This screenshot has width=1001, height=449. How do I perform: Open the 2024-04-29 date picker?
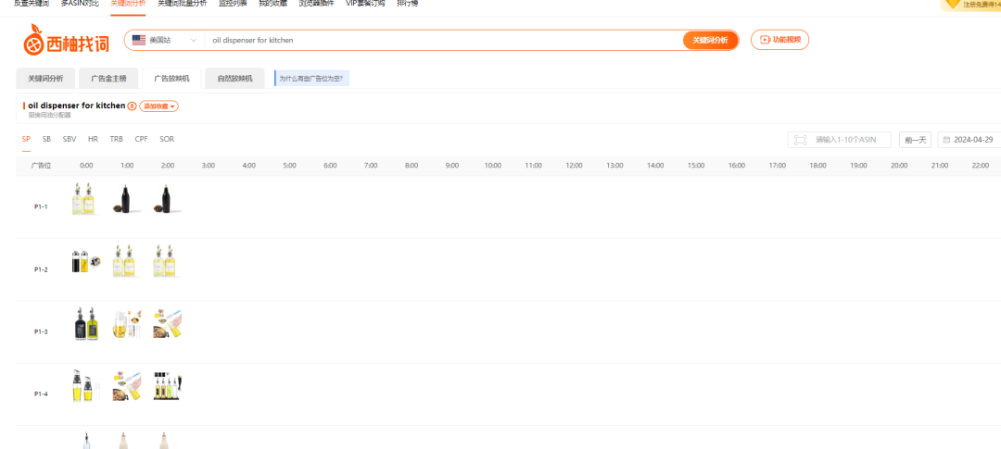click(973, 140)
